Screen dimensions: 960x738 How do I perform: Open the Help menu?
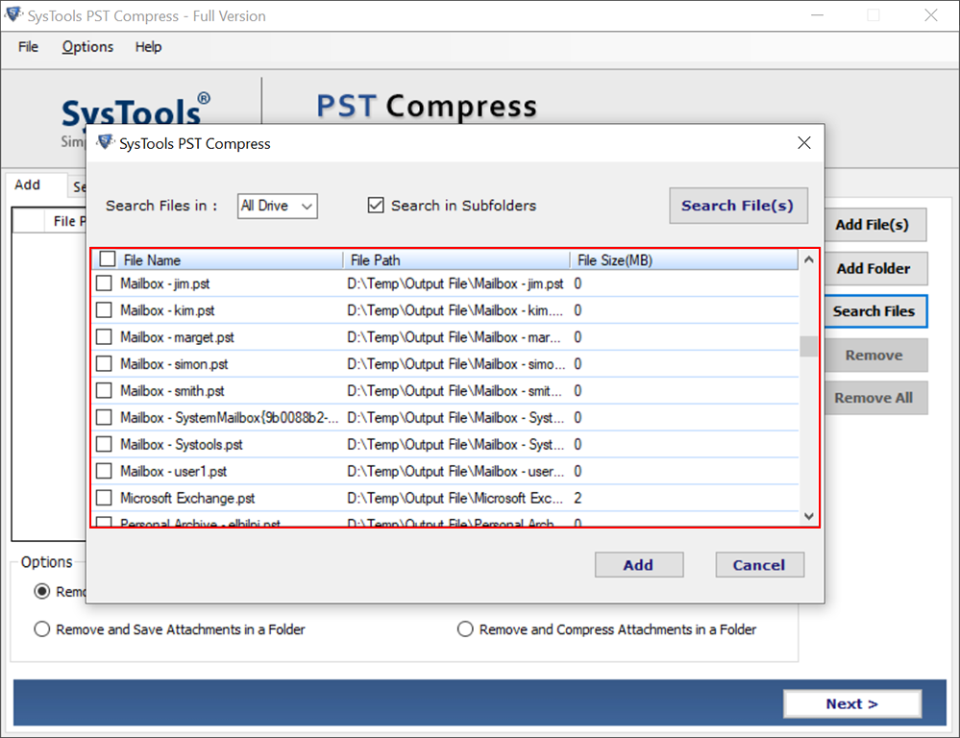148,47
